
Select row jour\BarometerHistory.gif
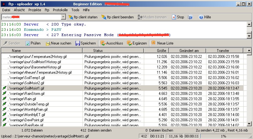point(122,67)
